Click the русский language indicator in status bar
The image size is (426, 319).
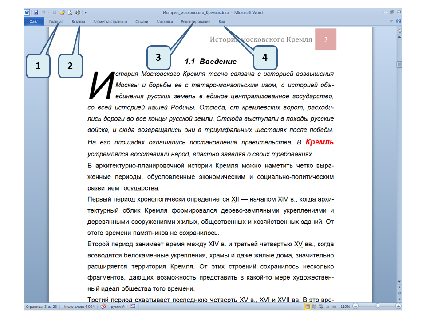click(x=118, y=306)
